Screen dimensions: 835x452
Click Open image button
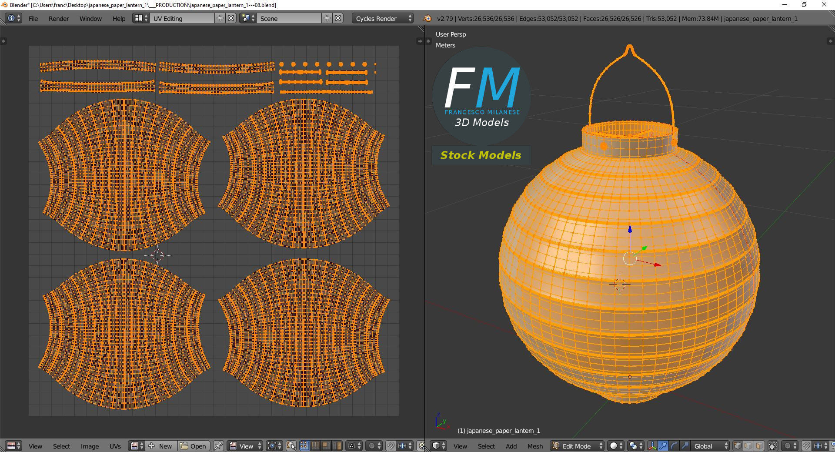[193, 446]
